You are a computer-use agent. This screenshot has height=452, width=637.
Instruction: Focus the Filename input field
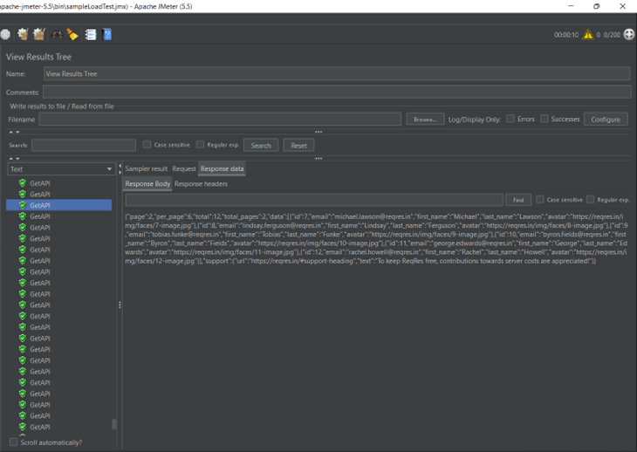(x=220, y=120)
